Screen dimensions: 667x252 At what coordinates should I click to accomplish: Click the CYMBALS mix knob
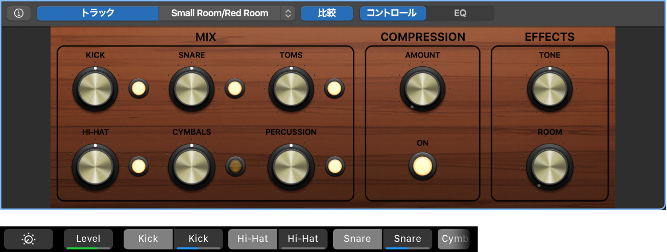pyautogui.click(x=192, y=166)
